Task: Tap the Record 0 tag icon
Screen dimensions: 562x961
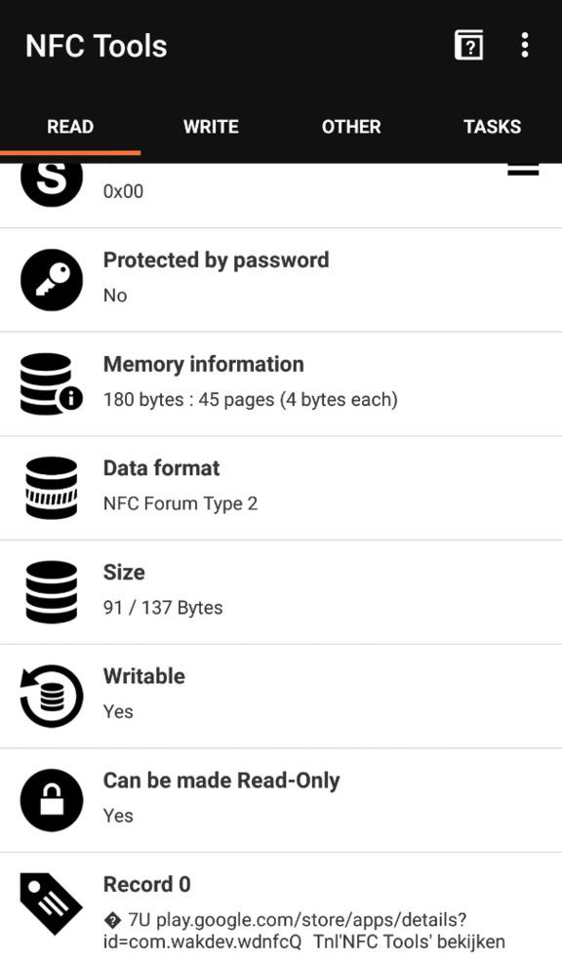Action: (52, 904)
